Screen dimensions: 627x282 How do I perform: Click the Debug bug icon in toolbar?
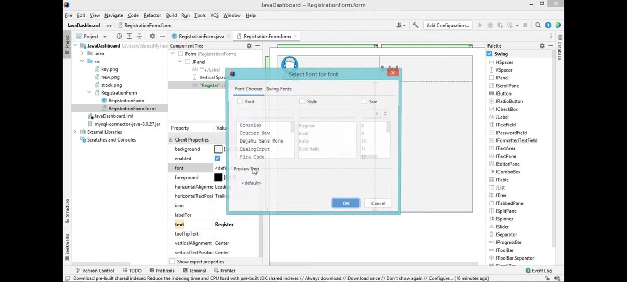490,25
